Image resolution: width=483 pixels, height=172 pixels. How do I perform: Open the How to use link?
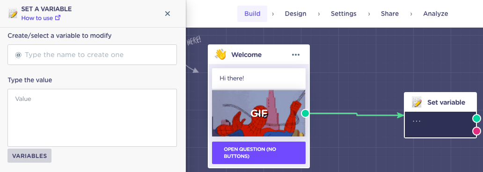click(37, 18)
